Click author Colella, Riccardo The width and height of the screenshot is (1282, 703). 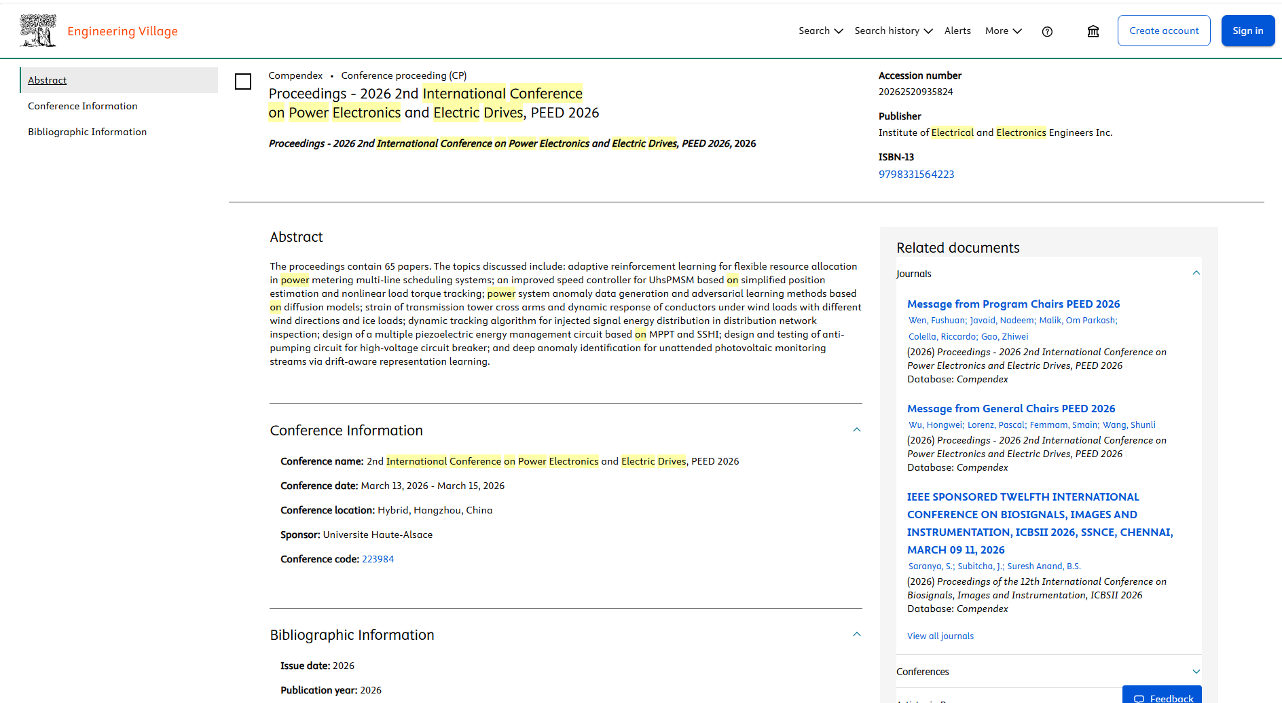click(942, 337)
